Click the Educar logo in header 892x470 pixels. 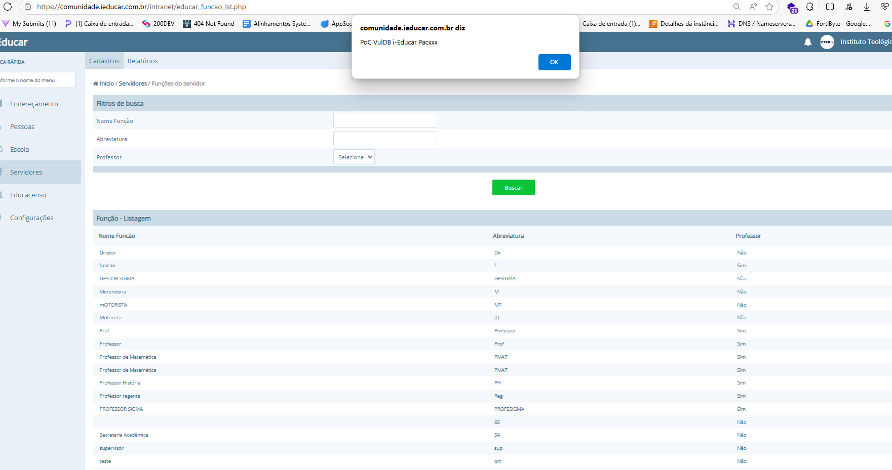(14, 42)
